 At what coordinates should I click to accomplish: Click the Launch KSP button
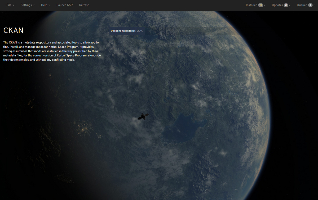tap(65, 5)
